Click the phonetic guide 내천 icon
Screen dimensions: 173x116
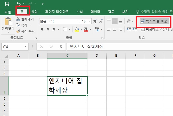97,29
